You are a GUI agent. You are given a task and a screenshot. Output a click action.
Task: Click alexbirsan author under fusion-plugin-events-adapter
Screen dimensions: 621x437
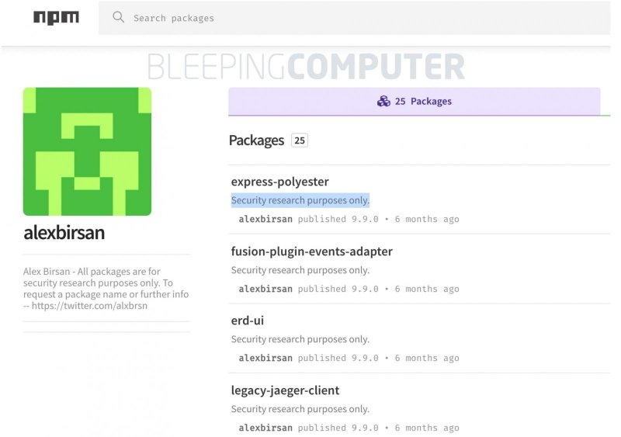click(x=265, y=289)
